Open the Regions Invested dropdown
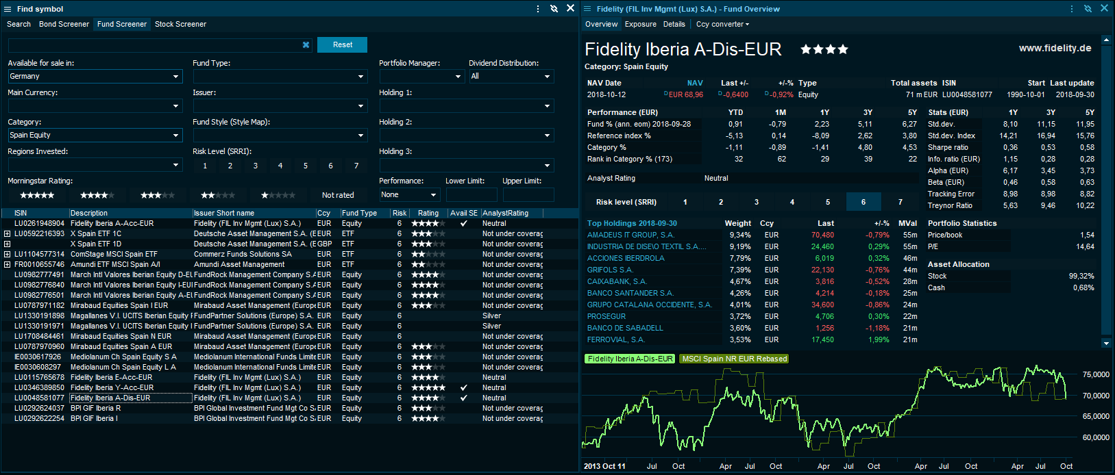Image resolution: width=1115 pixels, height=475 pixels. [95, 165]
